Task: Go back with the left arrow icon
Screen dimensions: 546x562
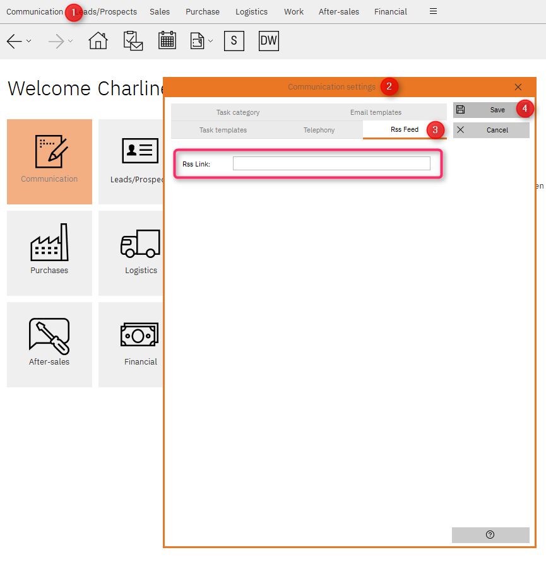Action: [x=15, y=41]
